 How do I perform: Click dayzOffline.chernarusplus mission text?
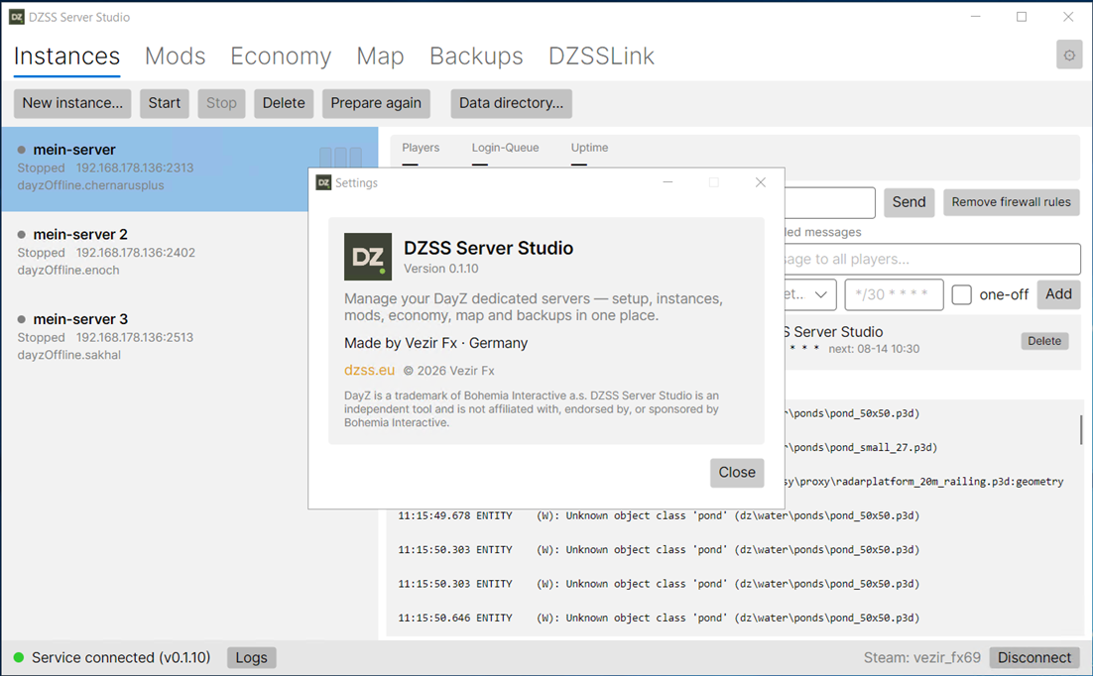90,185
